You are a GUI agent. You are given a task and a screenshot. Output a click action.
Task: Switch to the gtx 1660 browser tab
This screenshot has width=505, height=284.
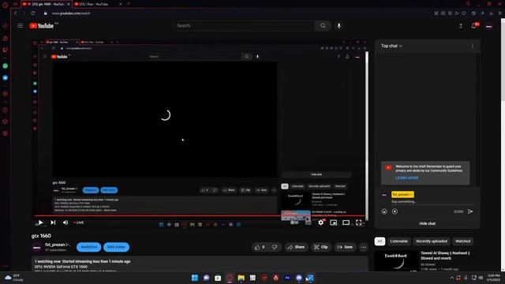(46, 4)
